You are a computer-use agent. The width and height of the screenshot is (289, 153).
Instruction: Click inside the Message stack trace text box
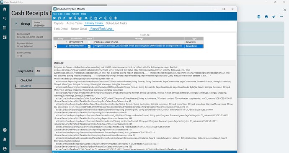click(144, 108)
